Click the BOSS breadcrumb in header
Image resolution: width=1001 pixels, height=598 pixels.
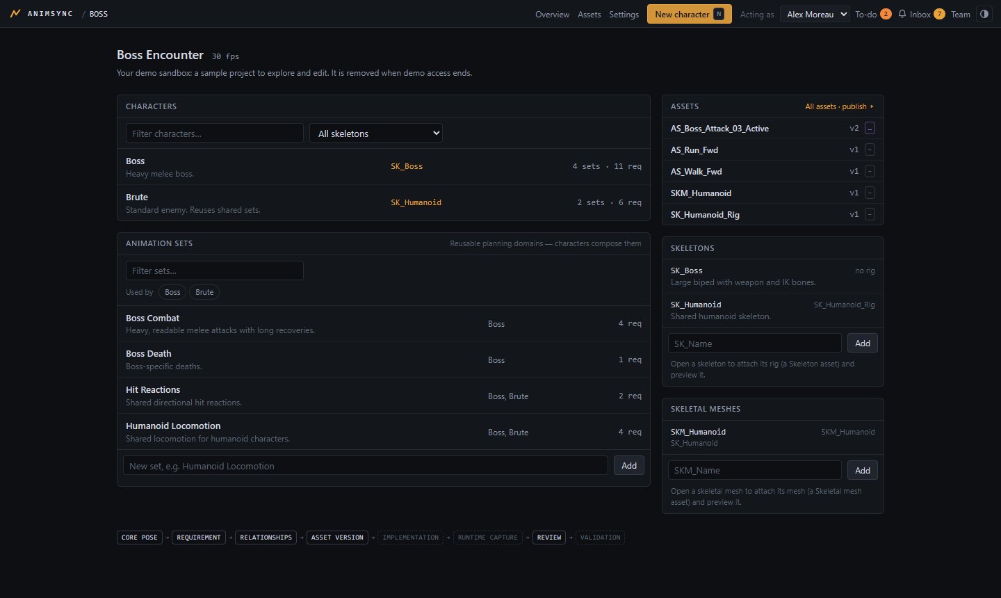point(99,14)
